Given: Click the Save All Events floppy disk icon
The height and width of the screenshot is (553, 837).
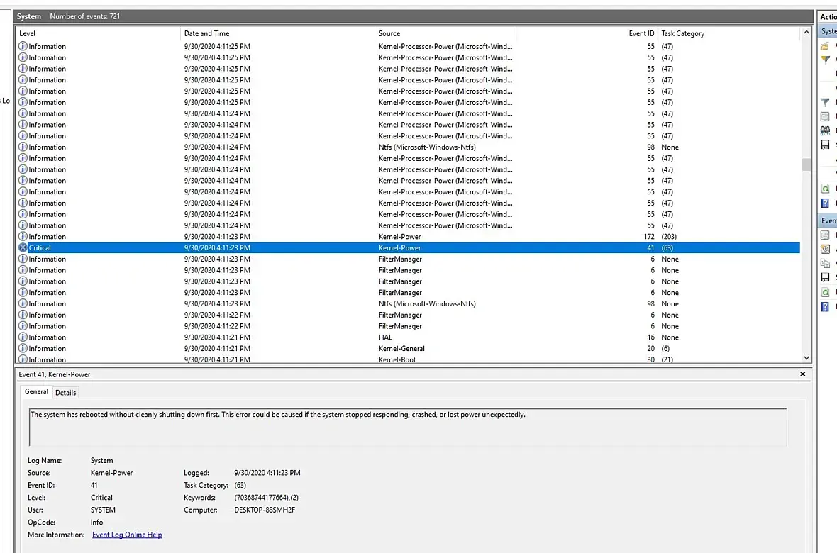Looking at the screenshot, I should 825,145.
